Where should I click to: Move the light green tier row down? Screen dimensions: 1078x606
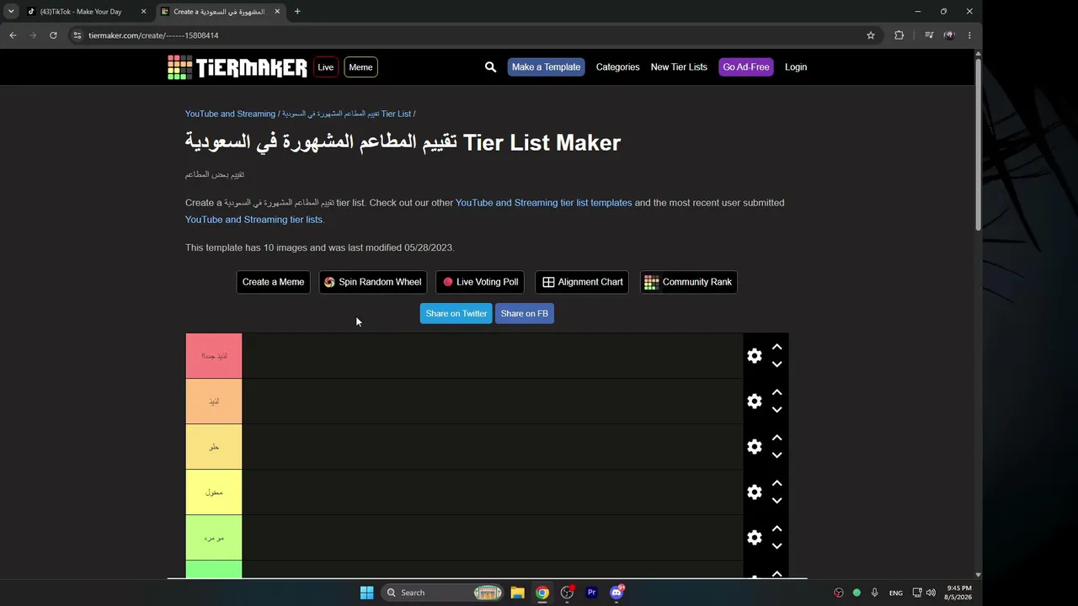tap(777, 546)
